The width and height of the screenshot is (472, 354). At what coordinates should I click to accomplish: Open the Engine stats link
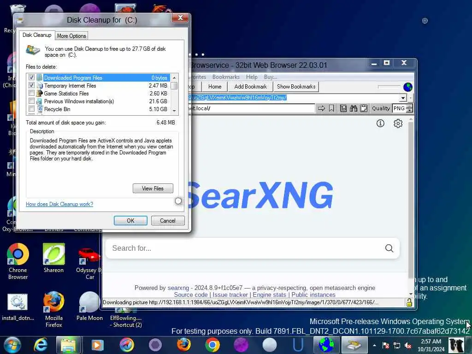click(269, 295)
